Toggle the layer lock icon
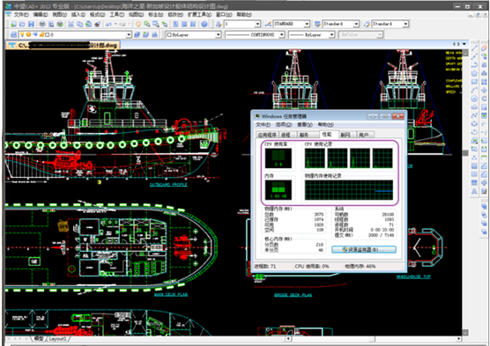The image size is (490, 346). click(x=41, y=34)
